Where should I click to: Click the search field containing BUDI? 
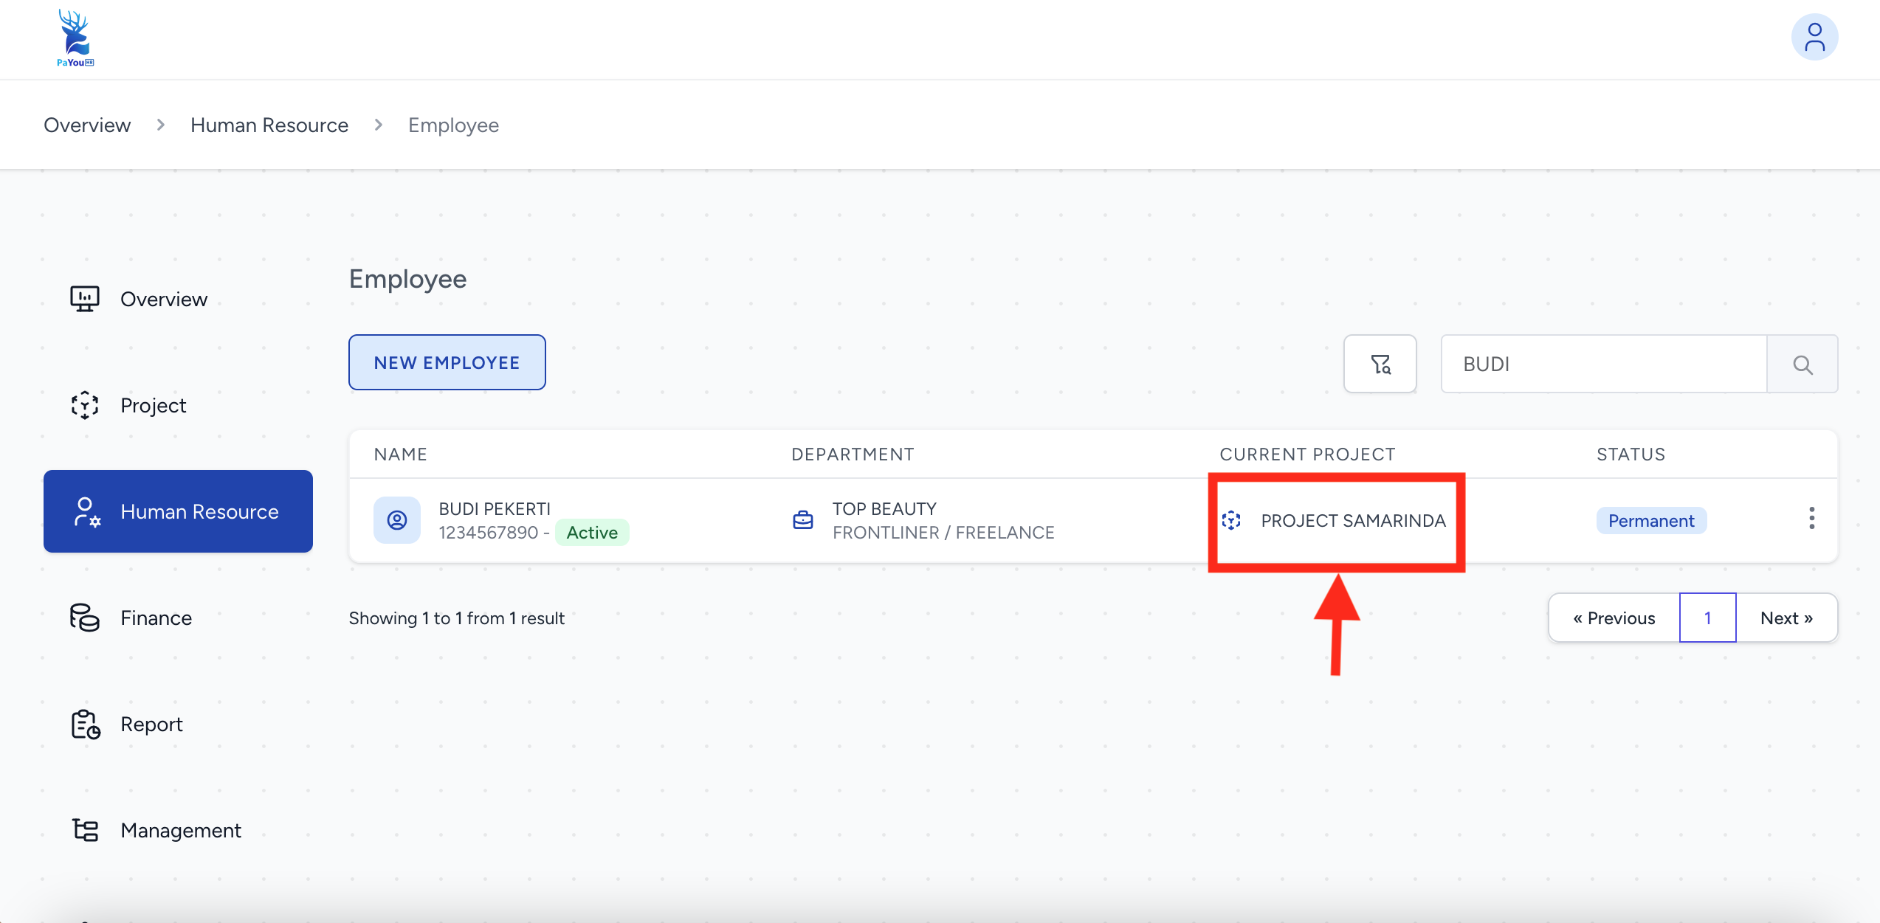point(1603,364)
